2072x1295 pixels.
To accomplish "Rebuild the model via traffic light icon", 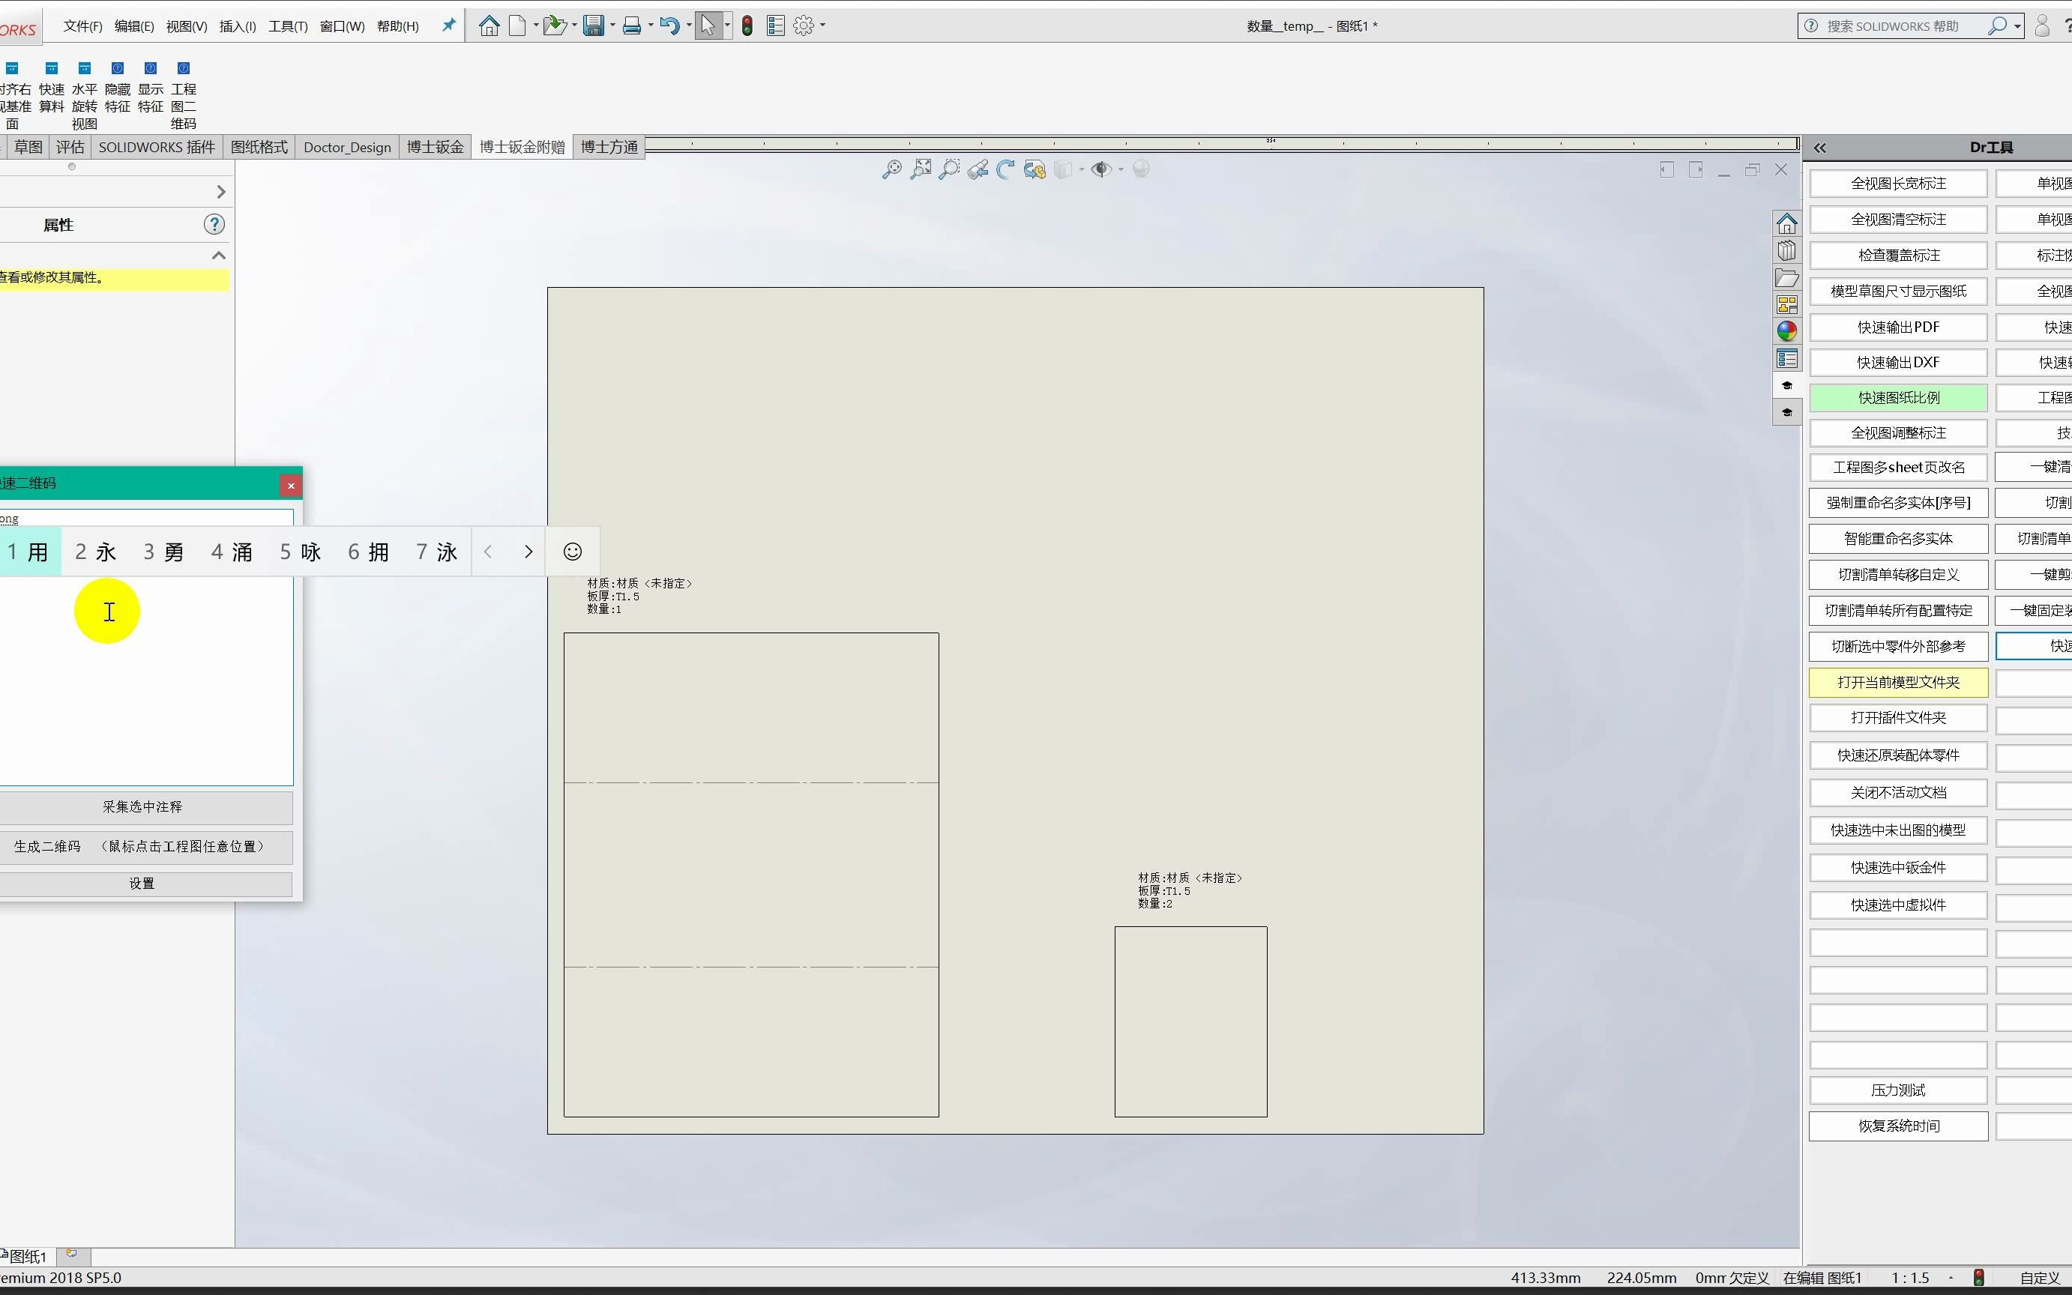I will [x=747, y=25].
